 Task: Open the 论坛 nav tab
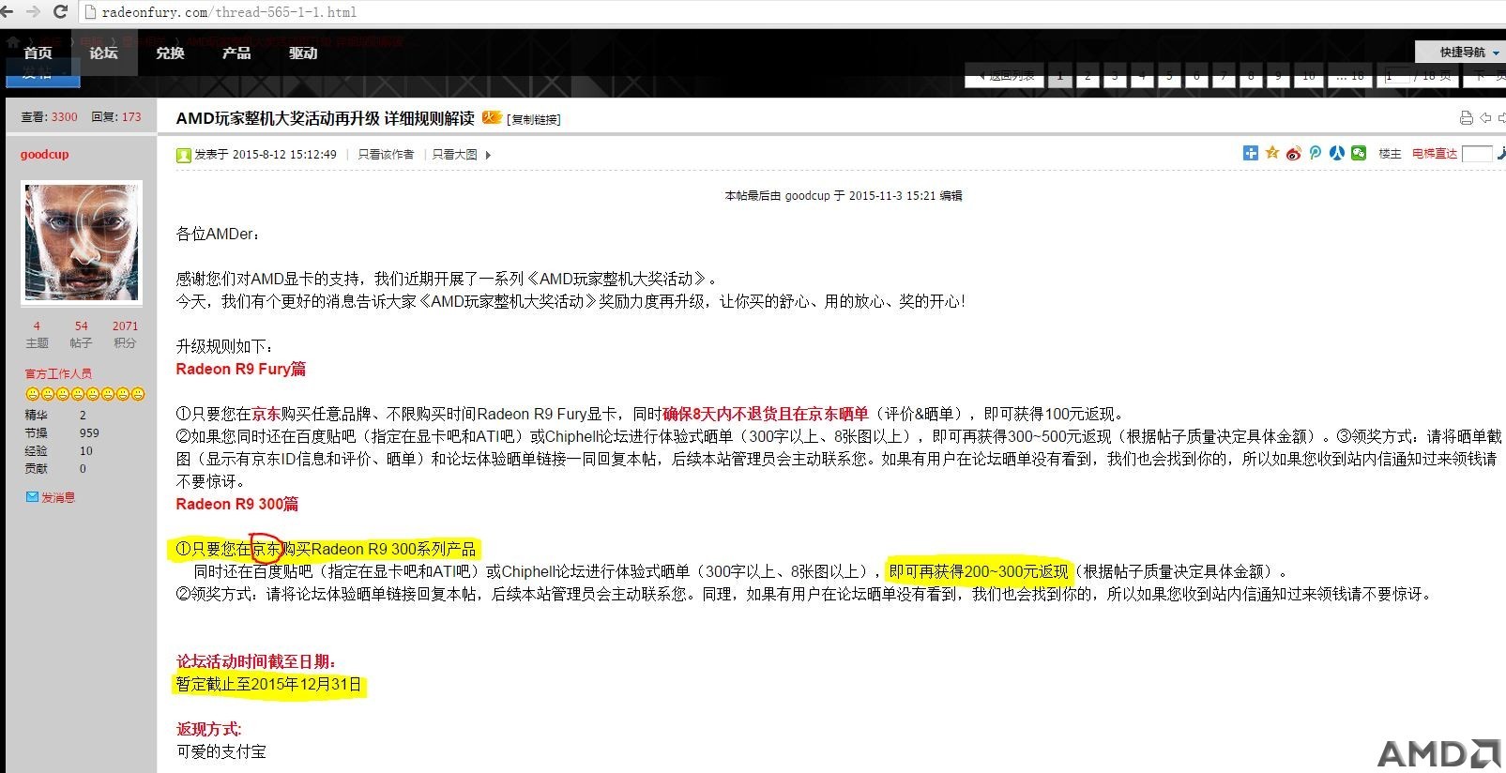[x=104, y=53]
